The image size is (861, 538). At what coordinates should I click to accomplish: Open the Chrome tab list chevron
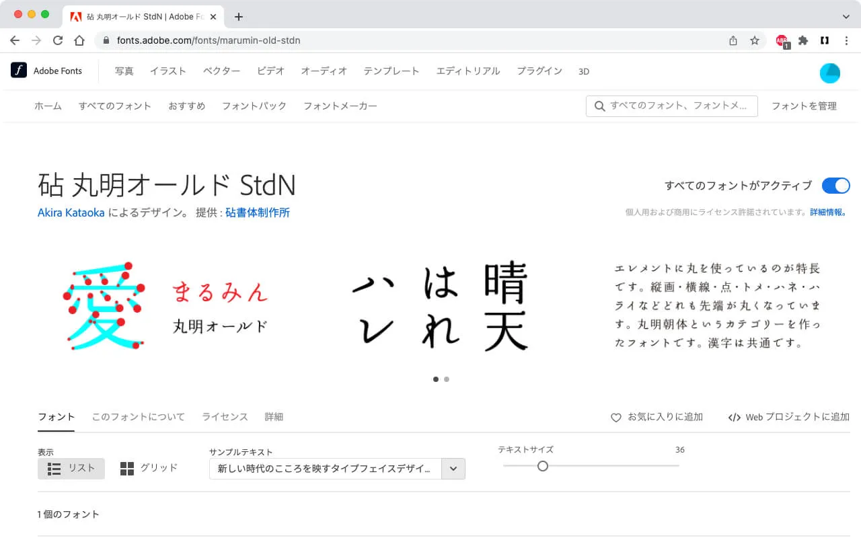(x=846, y=16)
